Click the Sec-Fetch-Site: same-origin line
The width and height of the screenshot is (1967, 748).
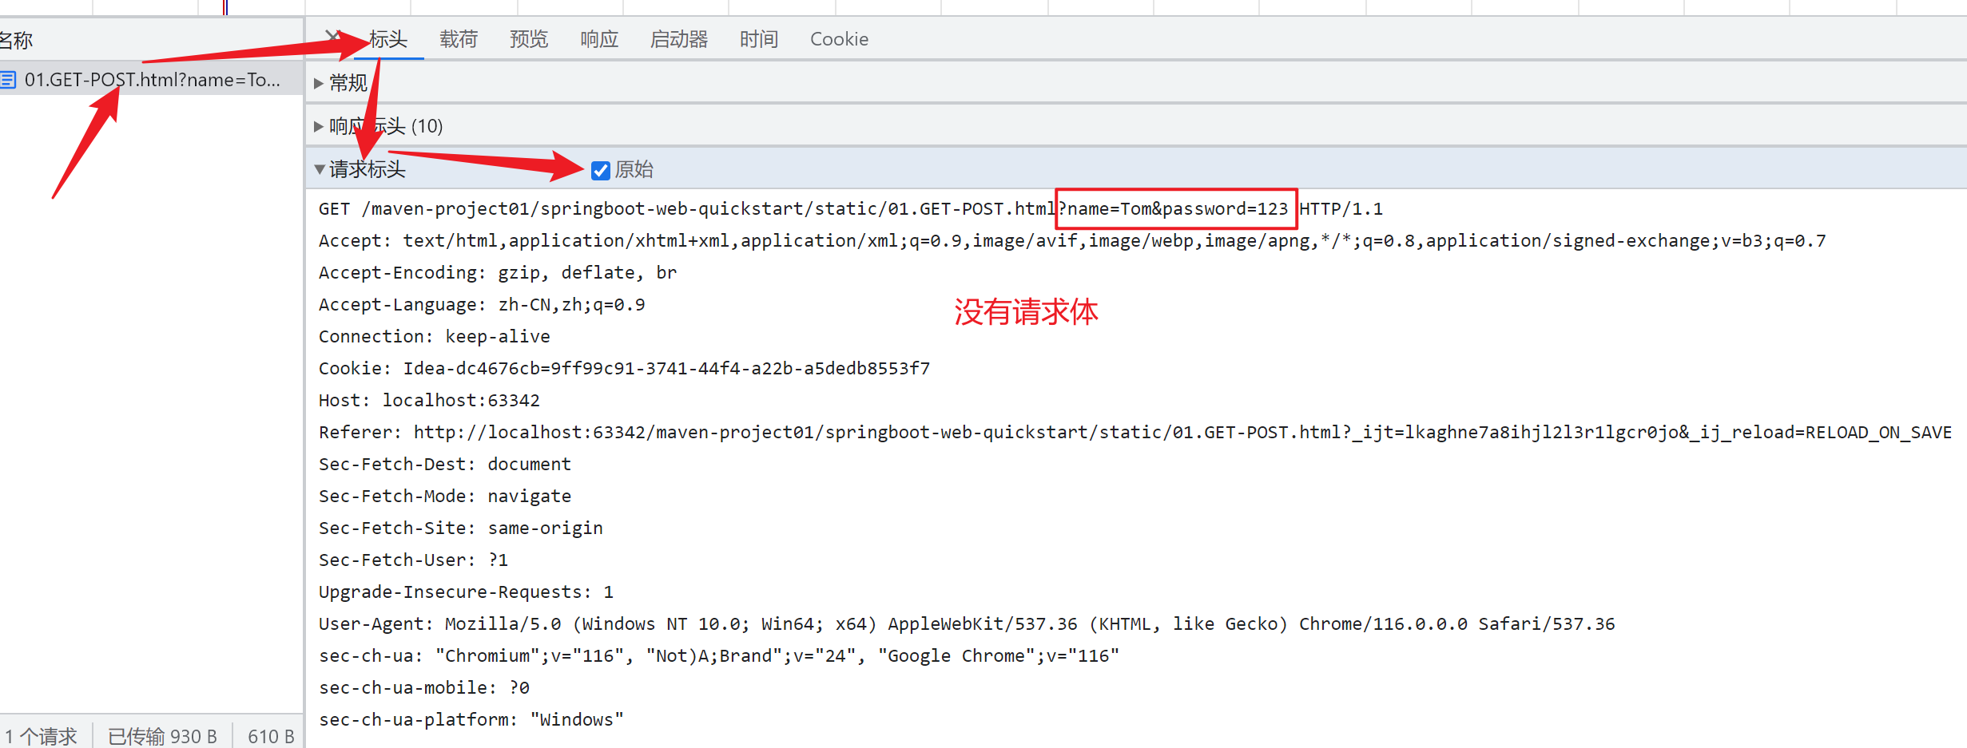coord(461,528)
